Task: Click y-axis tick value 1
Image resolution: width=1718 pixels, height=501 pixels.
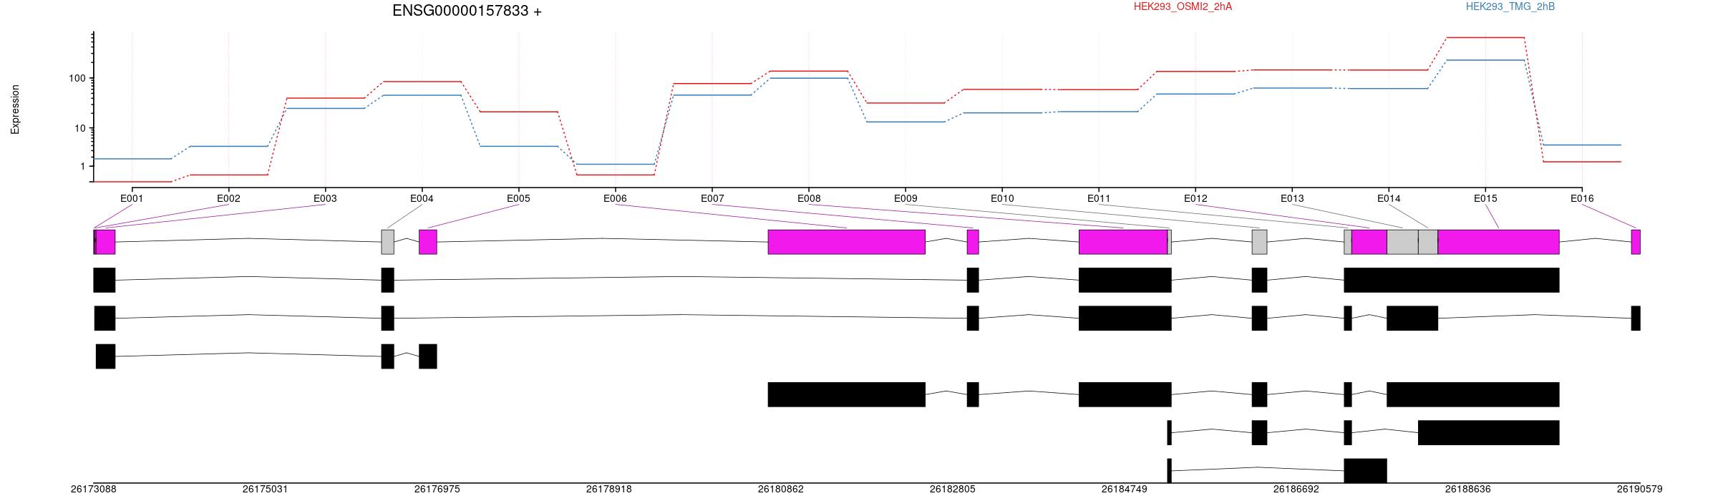Action: 83,166
